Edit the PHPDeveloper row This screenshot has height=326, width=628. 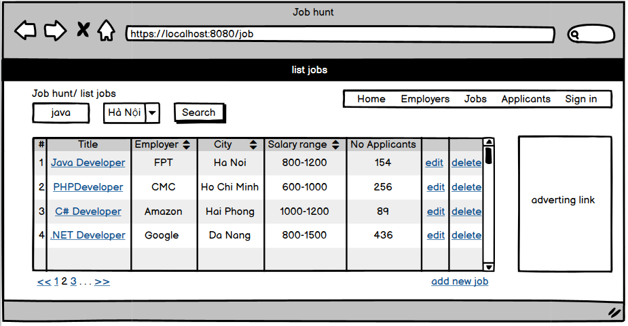(x=436, y=187)
